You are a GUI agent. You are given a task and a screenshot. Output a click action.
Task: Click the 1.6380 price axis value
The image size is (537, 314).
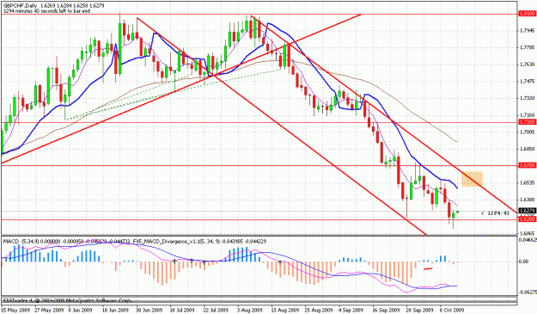[527, 200]
